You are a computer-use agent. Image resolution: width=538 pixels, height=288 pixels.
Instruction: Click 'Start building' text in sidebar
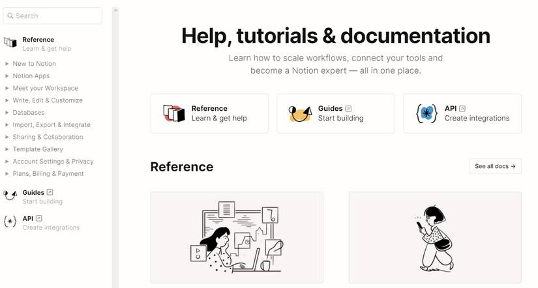(x=42, y=201)
